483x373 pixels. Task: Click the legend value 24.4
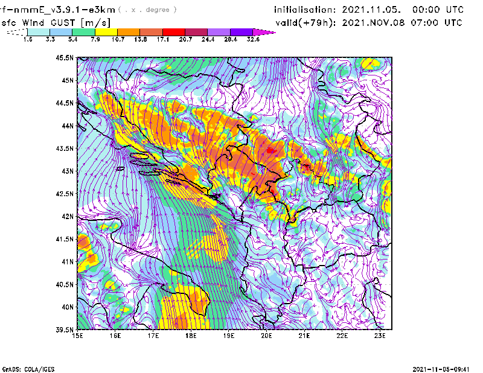[208, 39]
